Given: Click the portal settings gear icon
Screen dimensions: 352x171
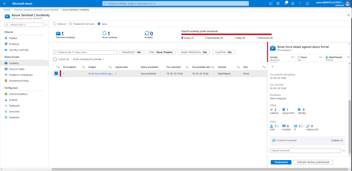Looking at the screenshot, I should [293, 3].
